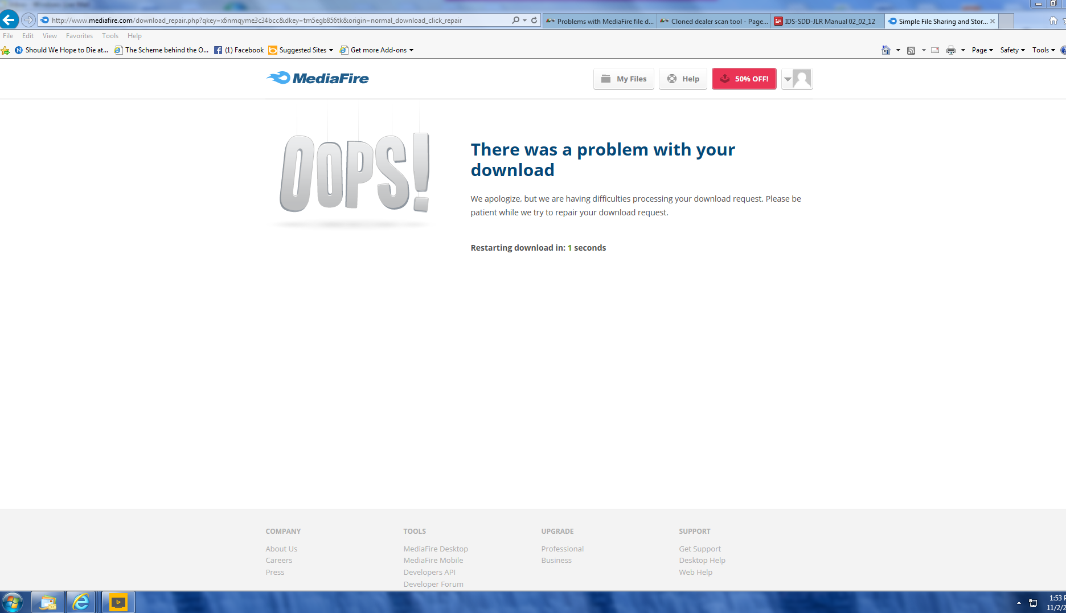Open the 'Developers API' footer link
This screenshot has height=613, width=1066.
click(x=429, y=572)
